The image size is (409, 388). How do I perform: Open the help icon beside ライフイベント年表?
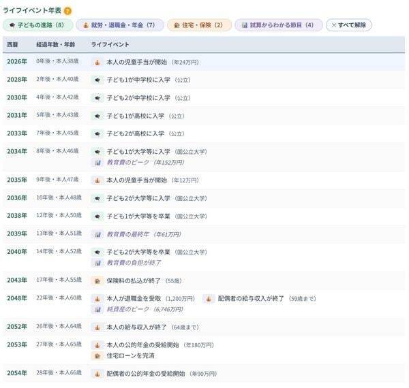67,11
